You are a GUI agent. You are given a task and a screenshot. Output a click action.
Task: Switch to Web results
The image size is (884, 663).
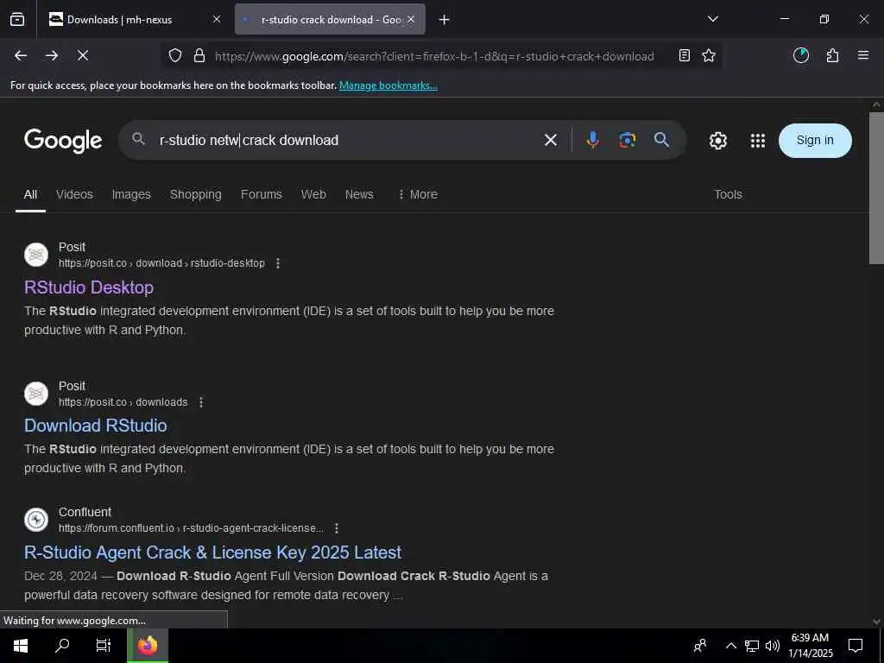pos(313,194)
